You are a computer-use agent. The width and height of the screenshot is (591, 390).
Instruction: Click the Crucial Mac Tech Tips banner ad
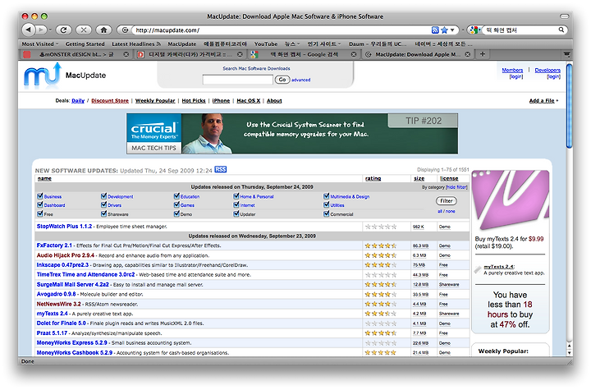click(x=292, y=134)
